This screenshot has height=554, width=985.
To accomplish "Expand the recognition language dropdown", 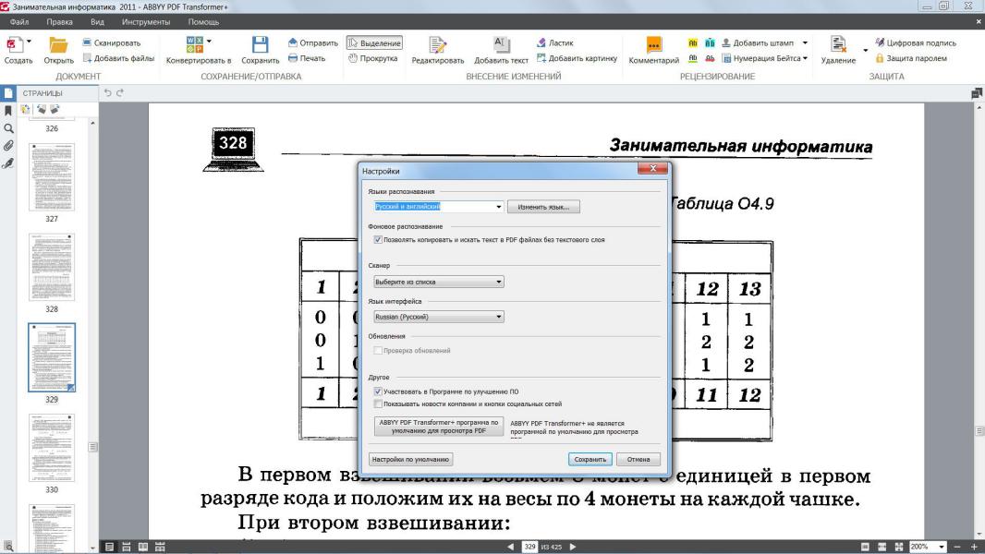I will pyautogui.click(x=499, y=207).
